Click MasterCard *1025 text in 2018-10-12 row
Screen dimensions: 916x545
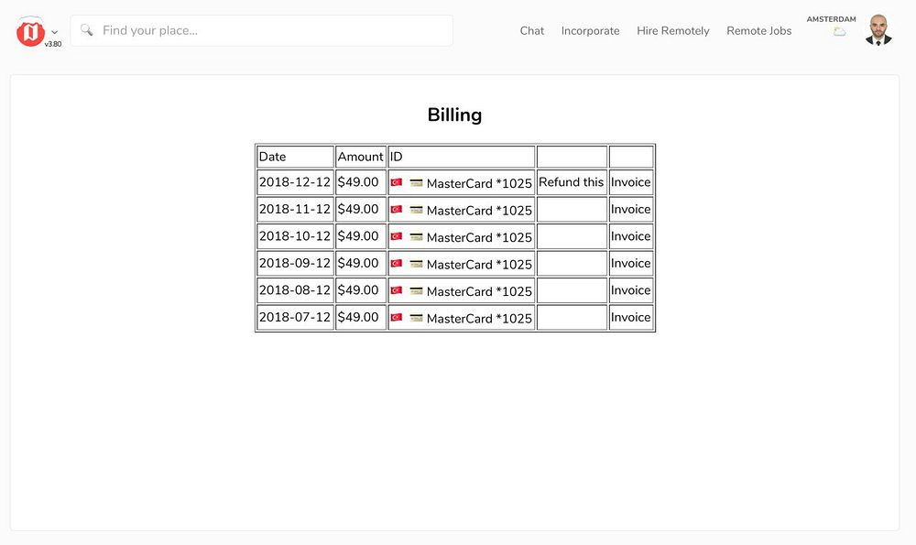point(479,237)
